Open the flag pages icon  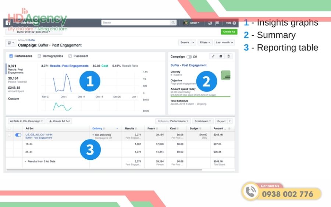[217, 23]
